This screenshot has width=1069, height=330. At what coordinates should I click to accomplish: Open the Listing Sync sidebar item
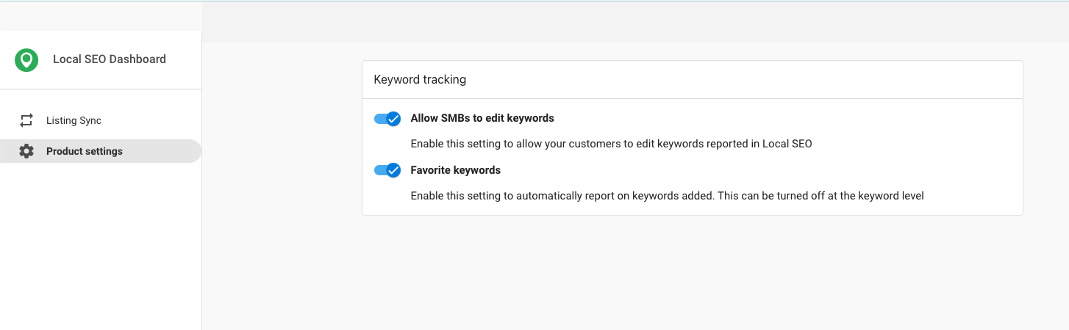101,120
